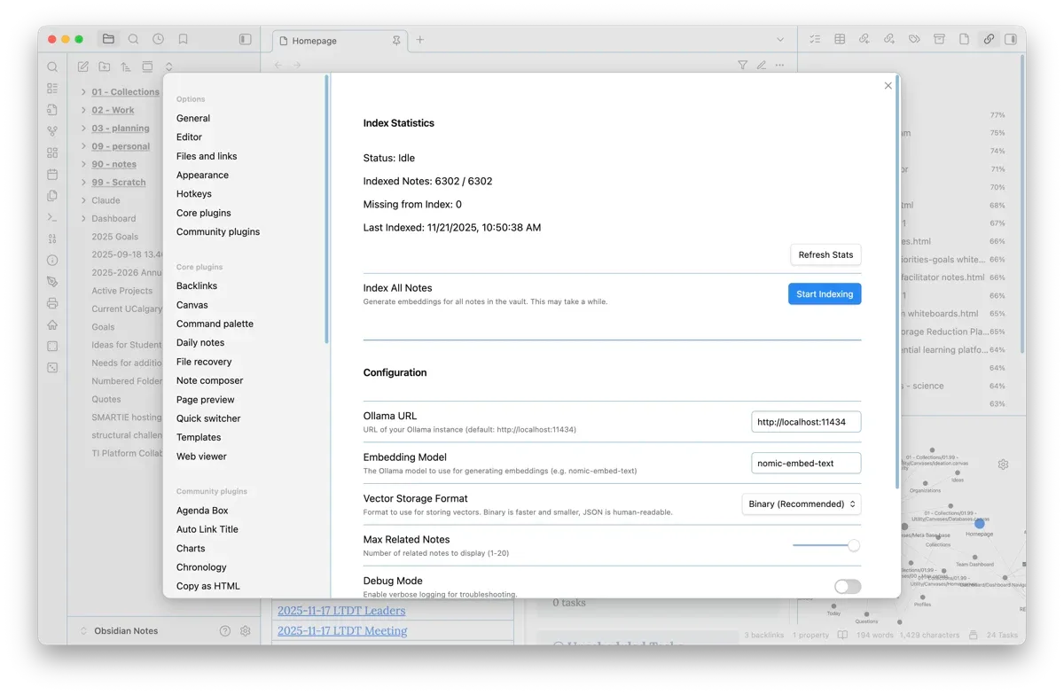Collapse all folders with the chevrons icon
Viewport: 1064px width, 695px height.
[168, 66]
